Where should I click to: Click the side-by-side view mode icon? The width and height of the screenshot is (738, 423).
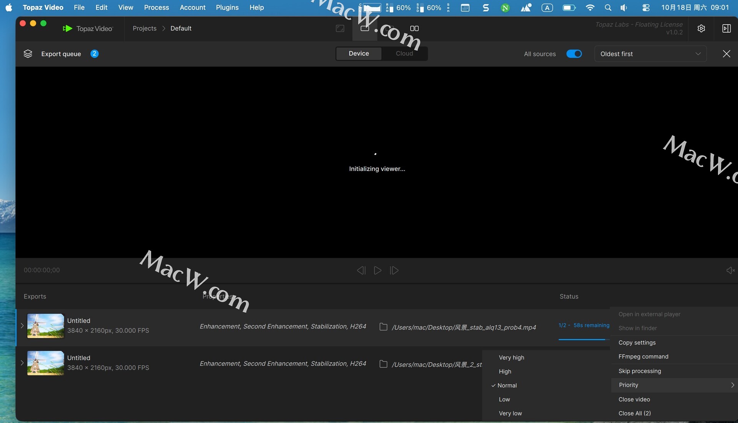414,28
